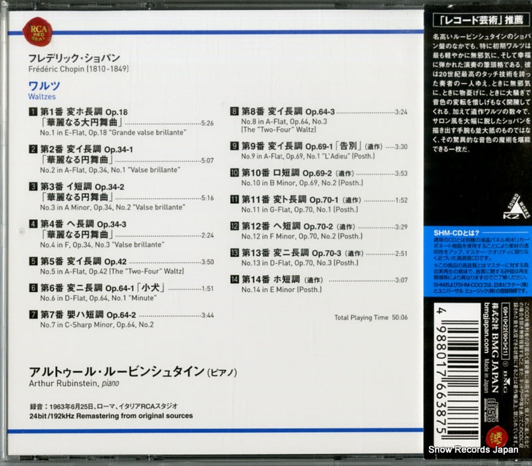The height and width of the screenshot is (466, 532).
Task: Click the 5:16 duration of track 3
Action: tap(207, 198)
